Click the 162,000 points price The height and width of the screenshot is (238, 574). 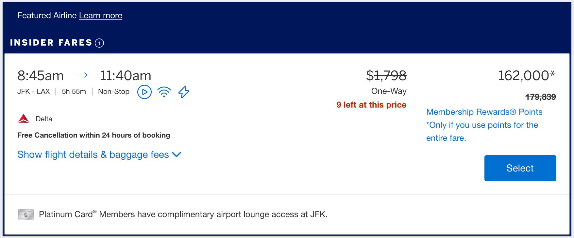click(x=526, y=75)
